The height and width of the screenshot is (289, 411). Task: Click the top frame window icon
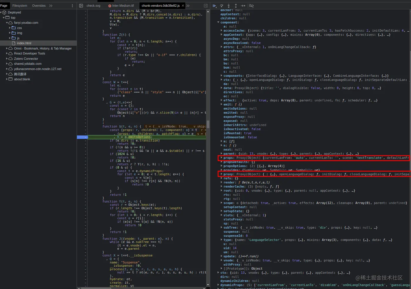pyautogui.click(x=8, y=18)
